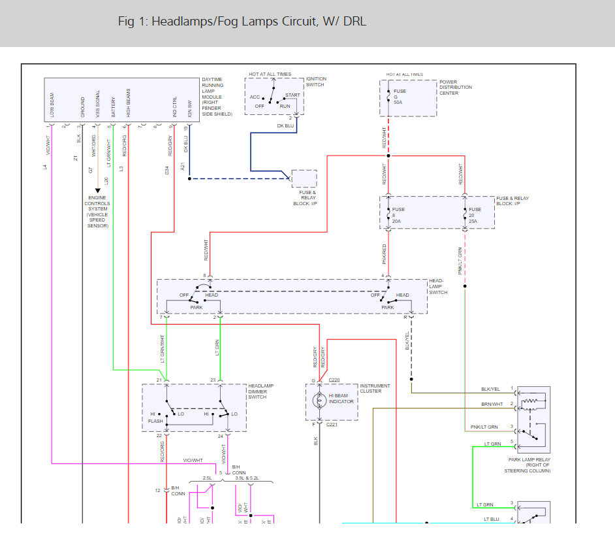
Task: Click circuit code 'G34'
Action: click(166, 171)
